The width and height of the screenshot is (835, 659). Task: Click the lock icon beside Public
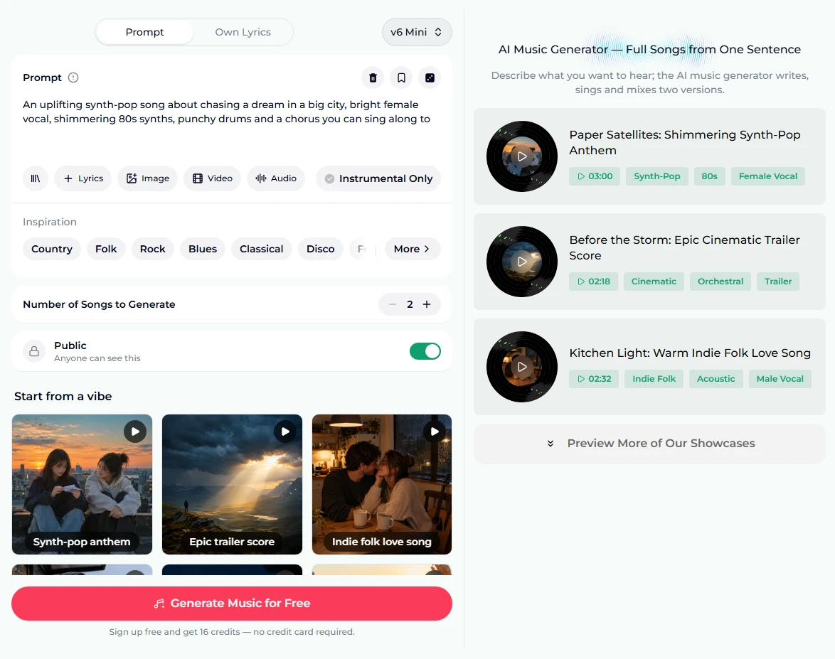coord(34,351)
